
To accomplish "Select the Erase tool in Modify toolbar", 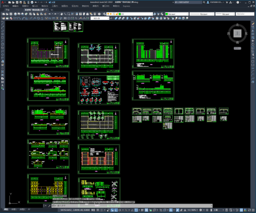I will click(253, 24).
